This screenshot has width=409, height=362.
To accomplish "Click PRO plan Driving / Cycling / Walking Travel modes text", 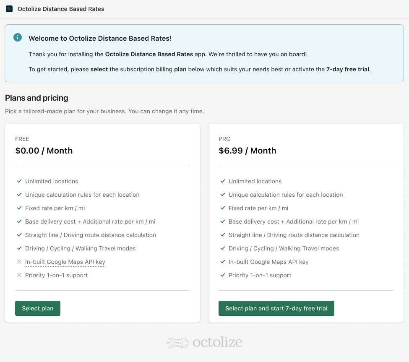I will click(284, 249).
